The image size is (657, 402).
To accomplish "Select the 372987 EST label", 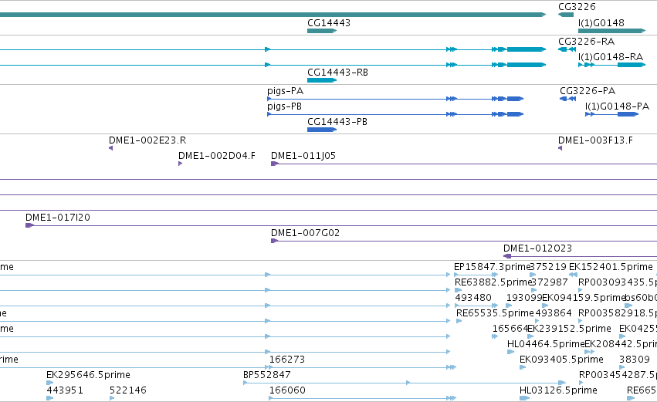I will 550,282.
